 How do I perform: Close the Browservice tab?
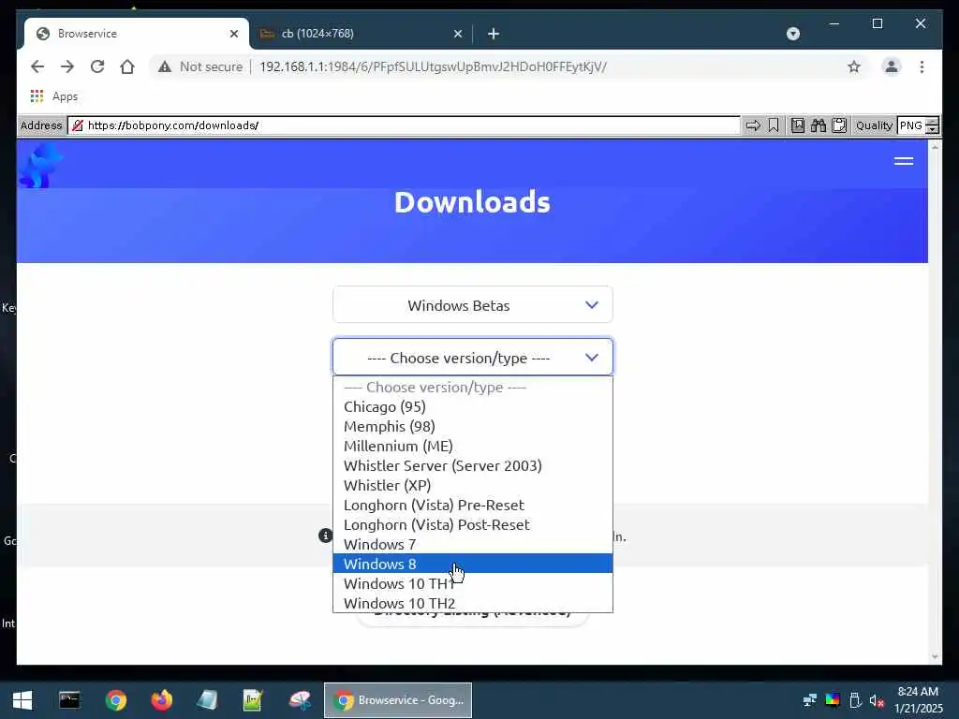tap(233, 34)
